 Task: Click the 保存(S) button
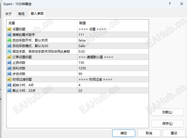coord(167,124)
